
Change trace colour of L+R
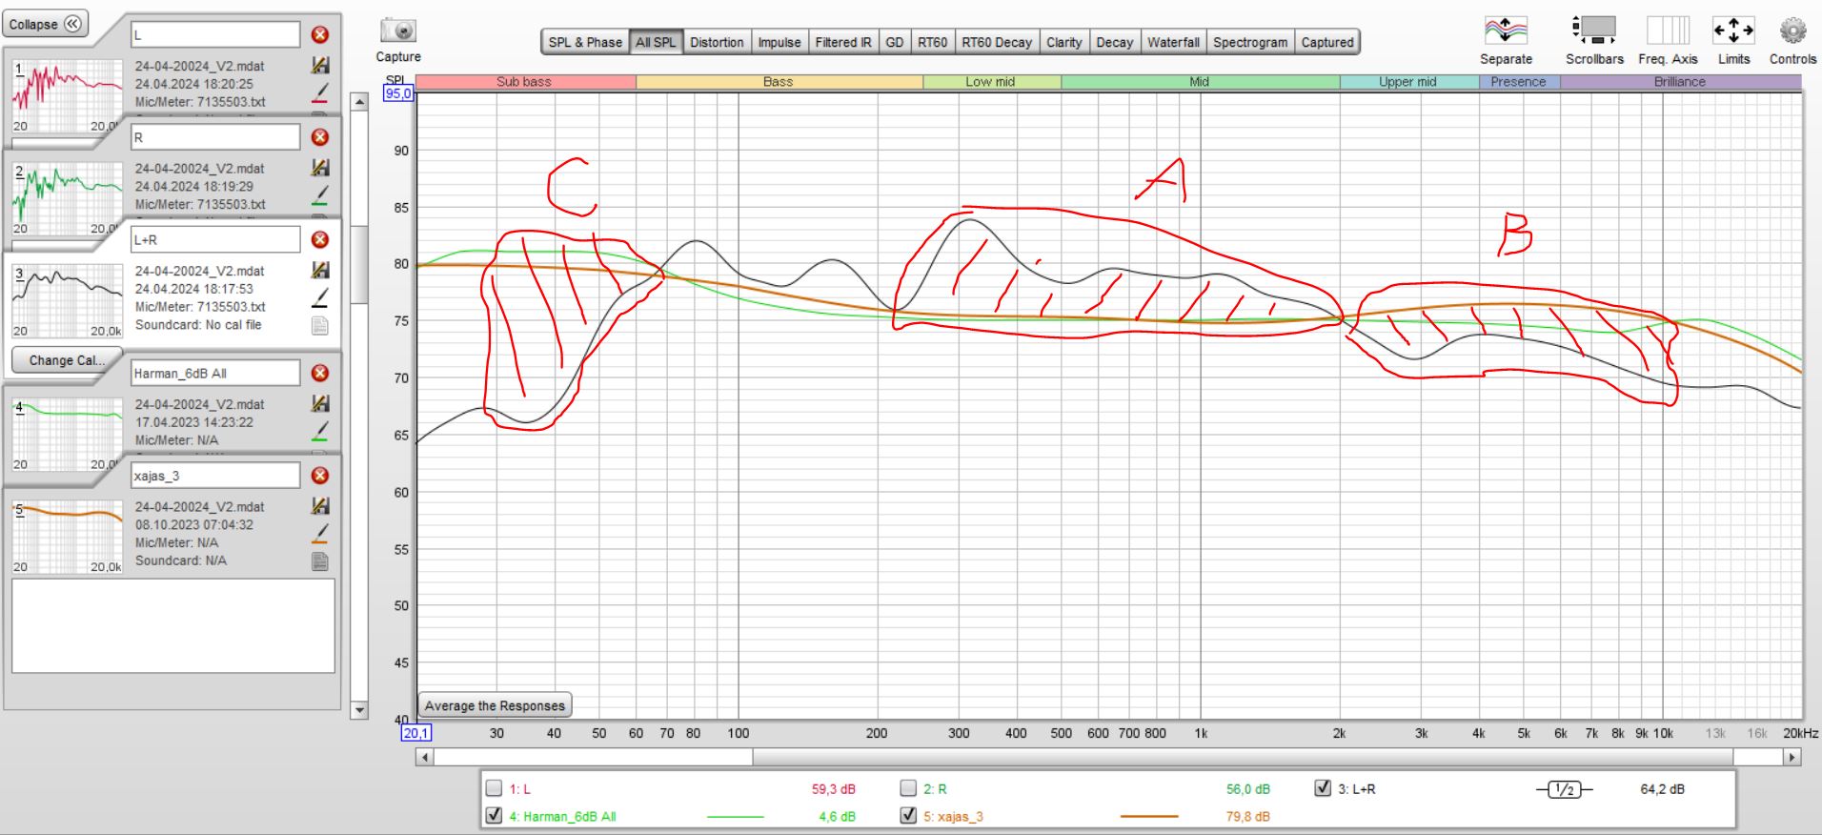320,297
